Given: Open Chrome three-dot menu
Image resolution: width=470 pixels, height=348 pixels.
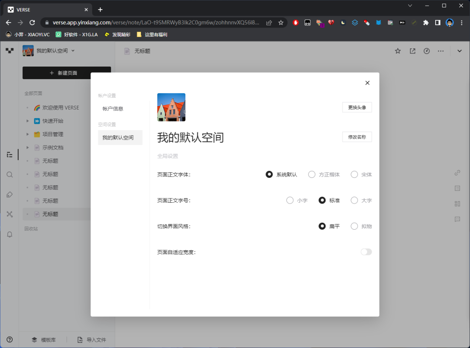Looking at the screenshot, I should [462, 23].
